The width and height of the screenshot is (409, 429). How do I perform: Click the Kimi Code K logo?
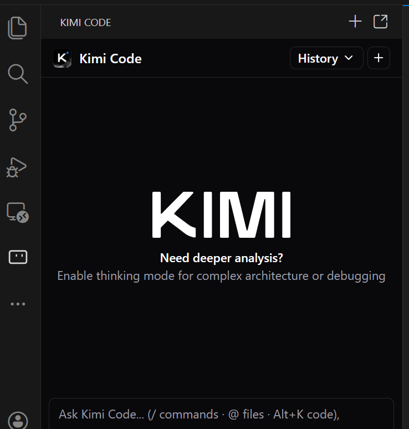[x=62, y=58]
